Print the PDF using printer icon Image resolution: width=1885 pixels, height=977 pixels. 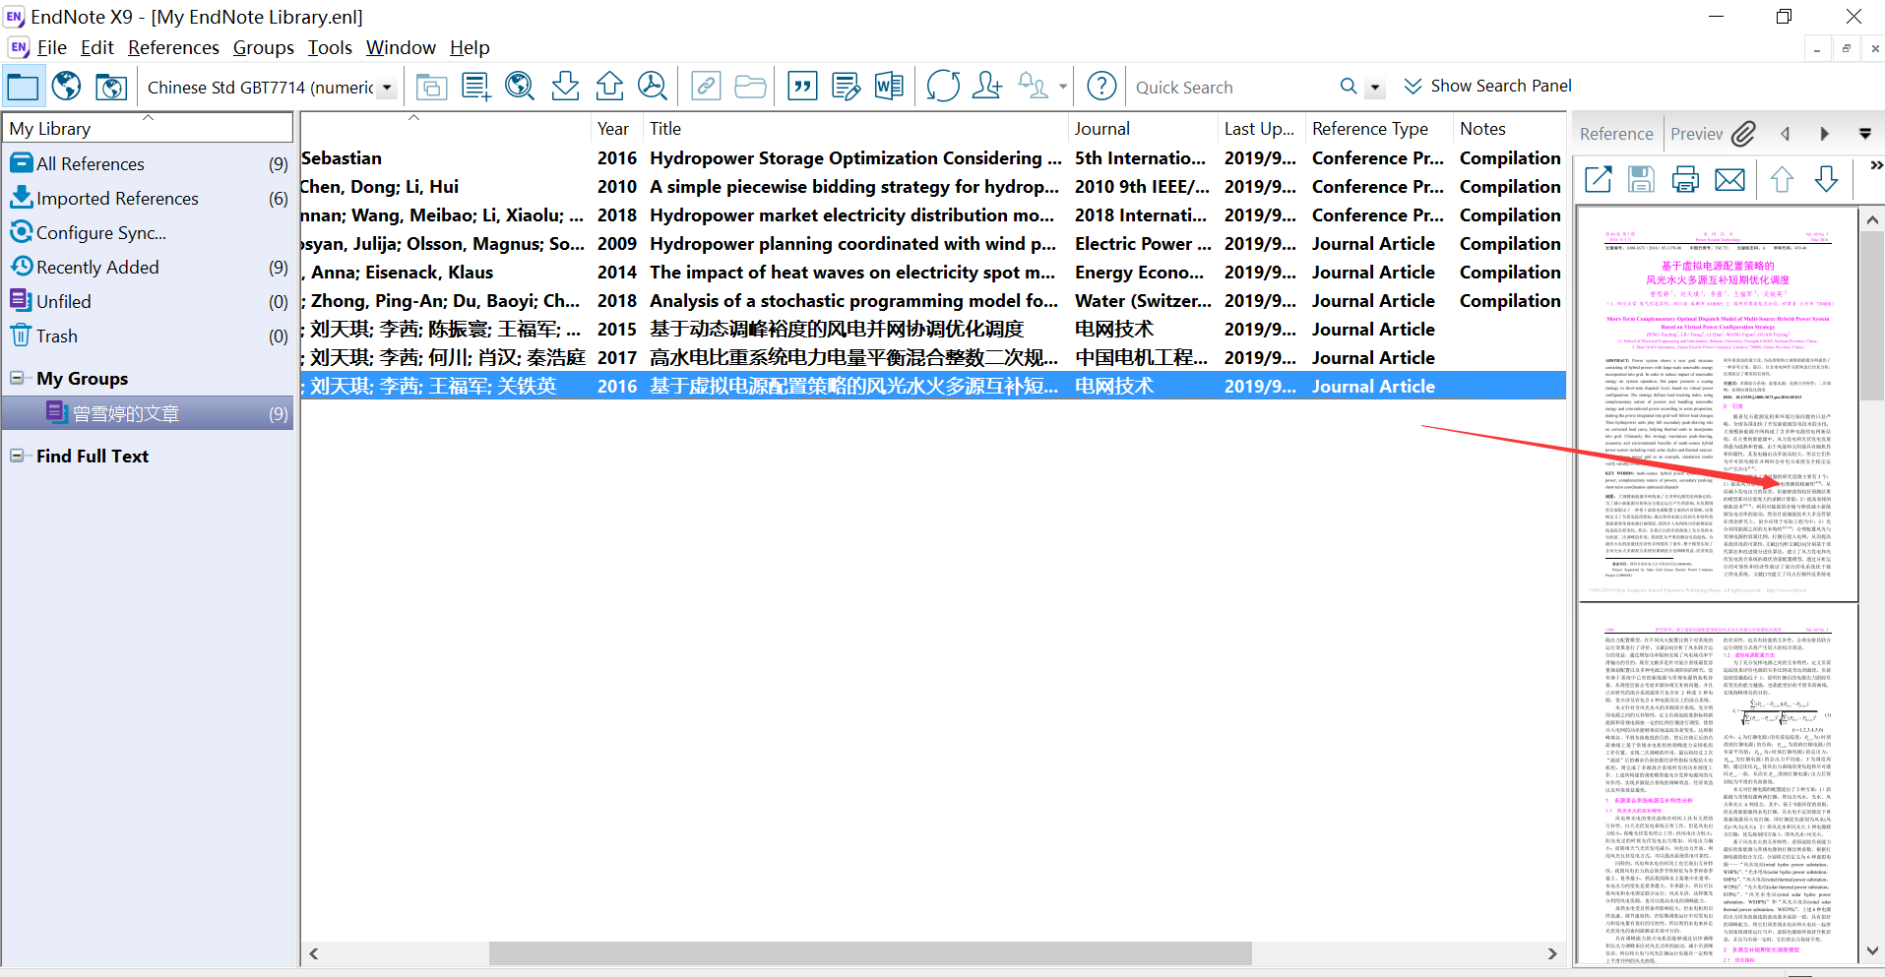(1685, 179)
